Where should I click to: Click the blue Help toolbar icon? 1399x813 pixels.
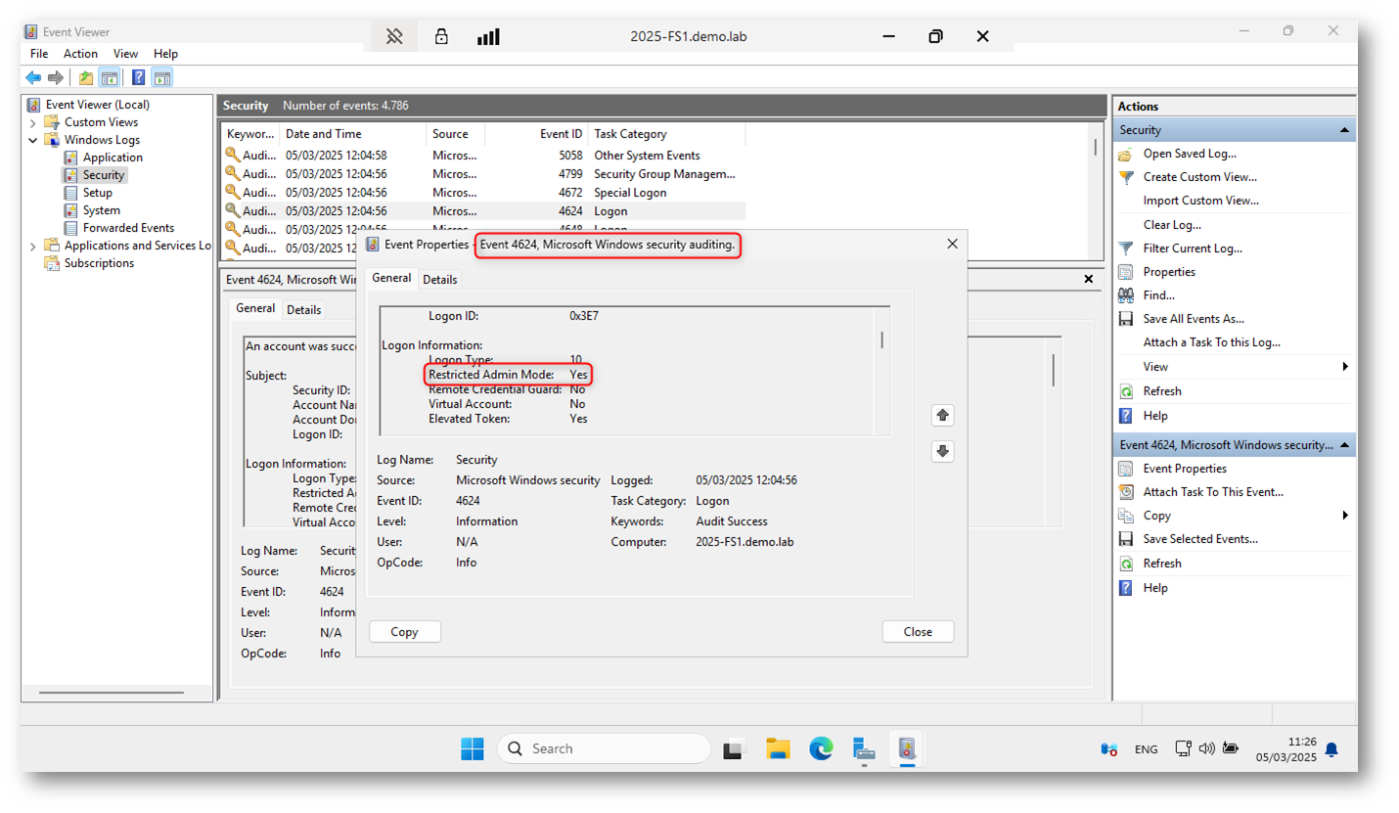[138, 77]
